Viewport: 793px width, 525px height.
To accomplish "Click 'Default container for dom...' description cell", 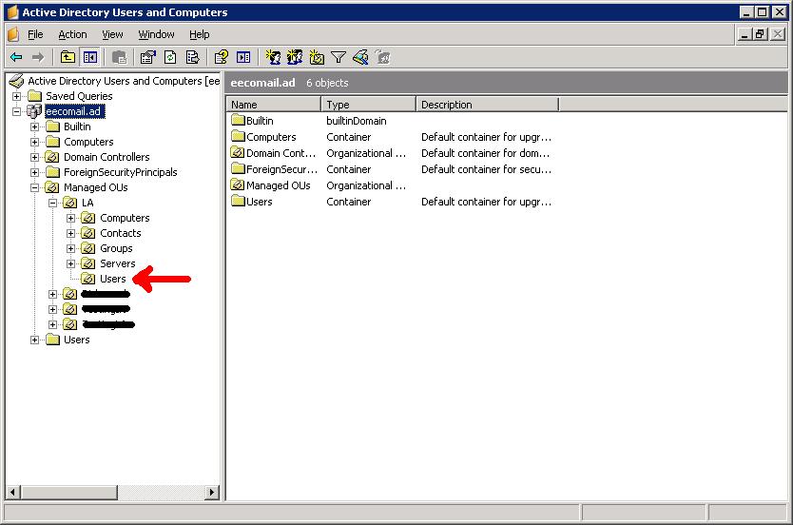I will 485,153.
